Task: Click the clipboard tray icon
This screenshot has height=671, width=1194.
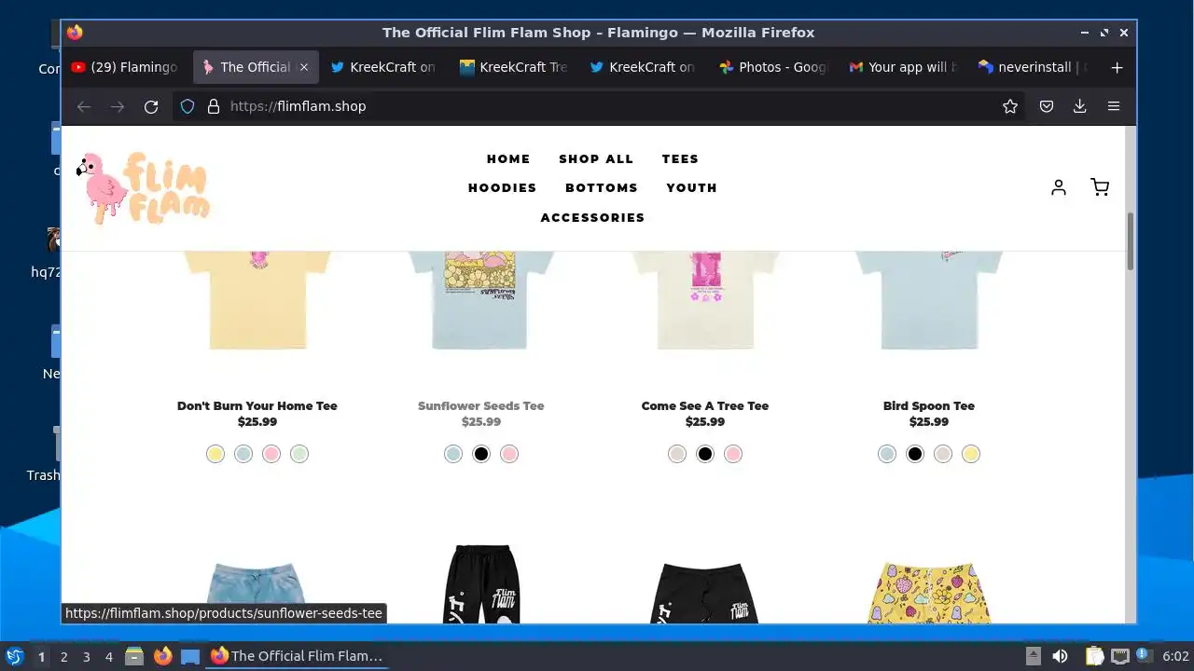Action: [1094, 656]
